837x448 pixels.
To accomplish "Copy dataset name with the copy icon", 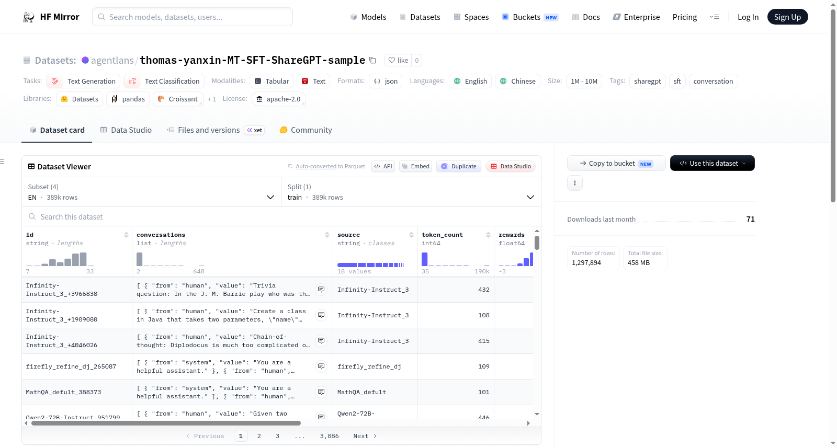I will [x=372, y=60].
